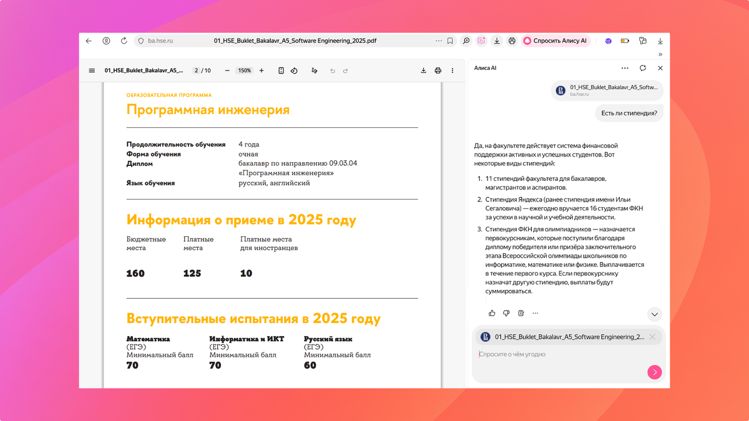This screenshot has height=421, width=749.
Task: Print the page from browser toolbar
Action: [512, 41]
